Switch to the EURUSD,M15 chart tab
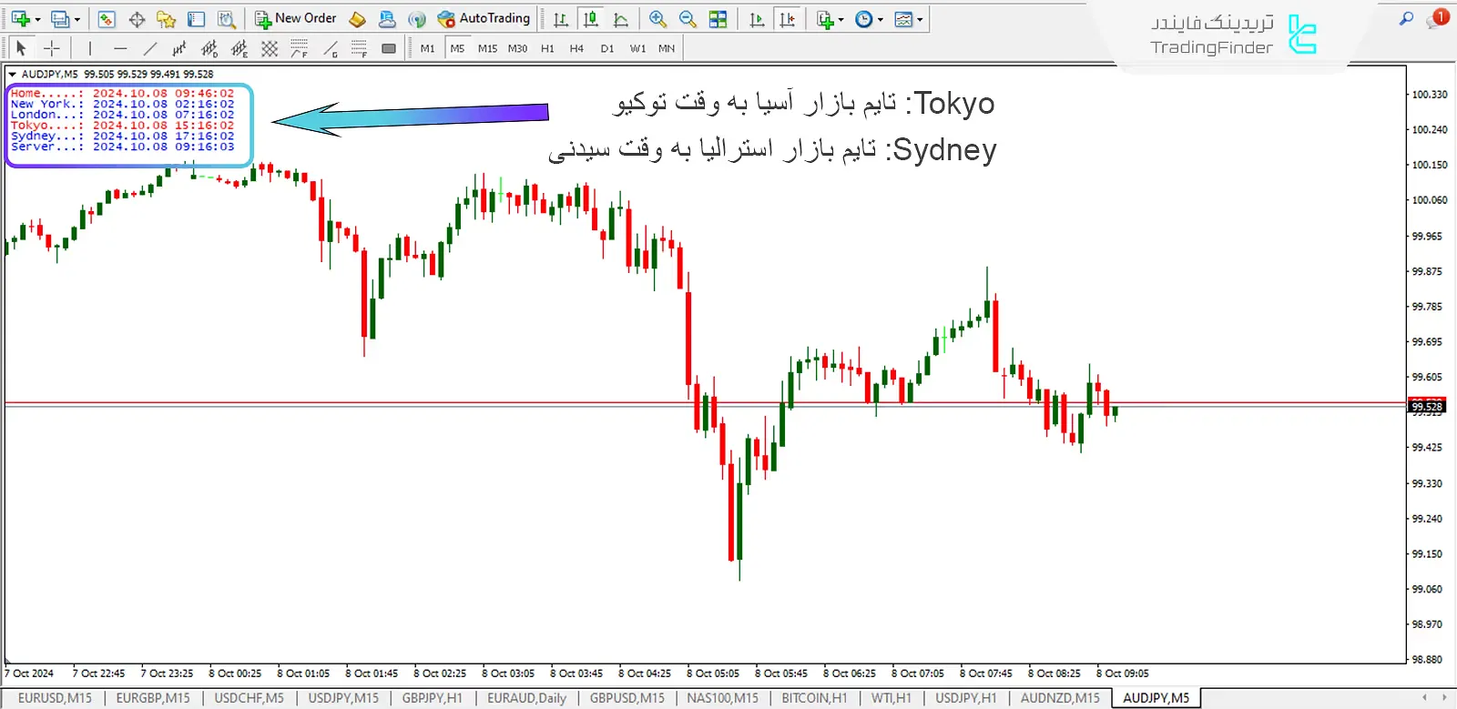 click(55, 698)
